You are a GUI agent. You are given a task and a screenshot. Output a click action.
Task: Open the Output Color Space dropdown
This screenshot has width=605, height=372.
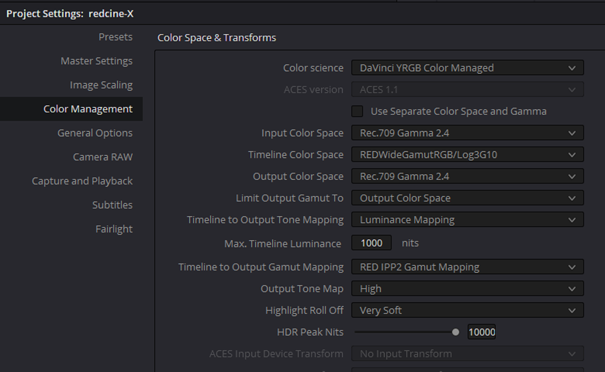(467, 177)
